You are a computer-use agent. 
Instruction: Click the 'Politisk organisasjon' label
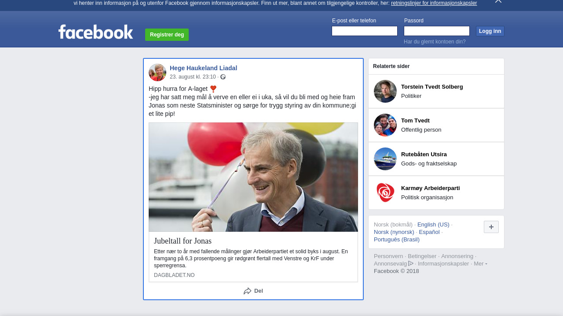427,197
